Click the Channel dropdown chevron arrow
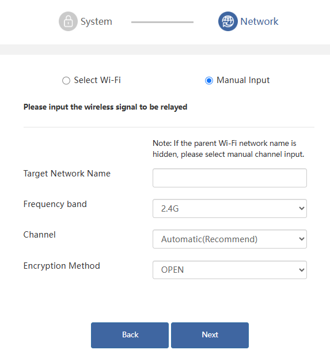Screen dimensions: 330x361 [301, 239]
